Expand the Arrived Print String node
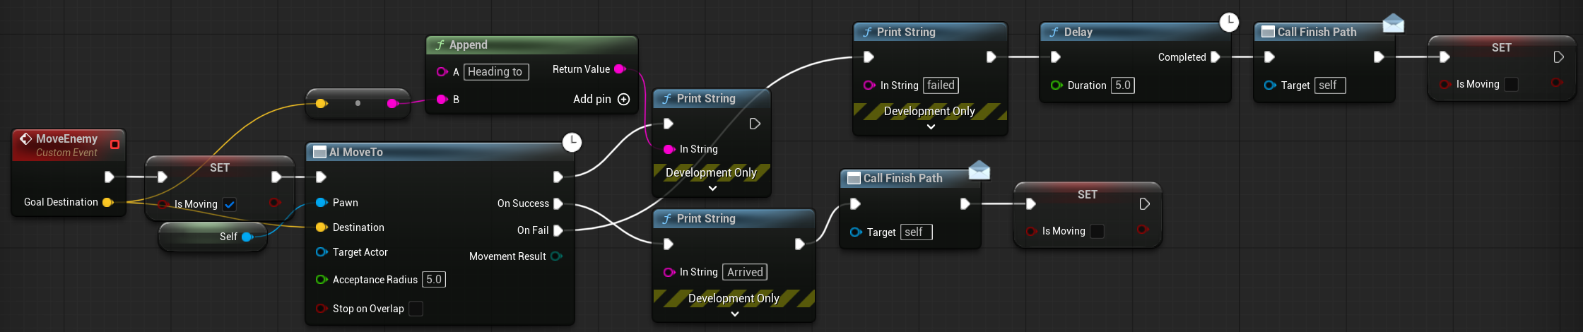Image resolution: width=1583 pixels, height=332 pixels. tap(735, 314)
